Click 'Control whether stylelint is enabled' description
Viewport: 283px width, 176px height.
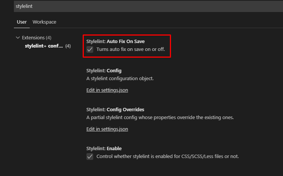(x=168, y=157)
